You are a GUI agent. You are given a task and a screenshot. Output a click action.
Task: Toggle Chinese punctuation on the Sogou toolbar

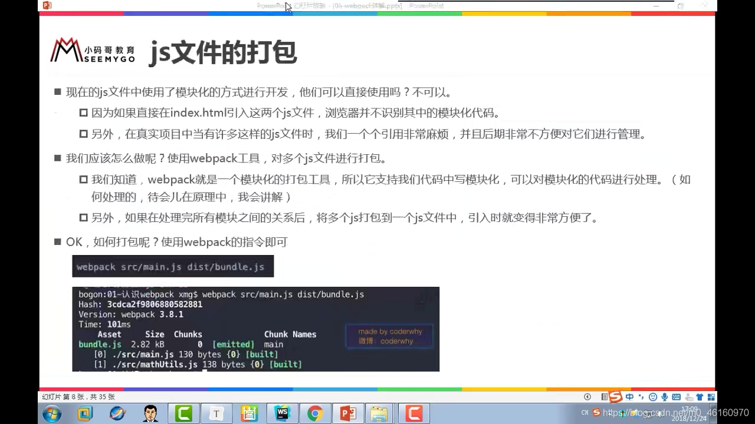641,397
